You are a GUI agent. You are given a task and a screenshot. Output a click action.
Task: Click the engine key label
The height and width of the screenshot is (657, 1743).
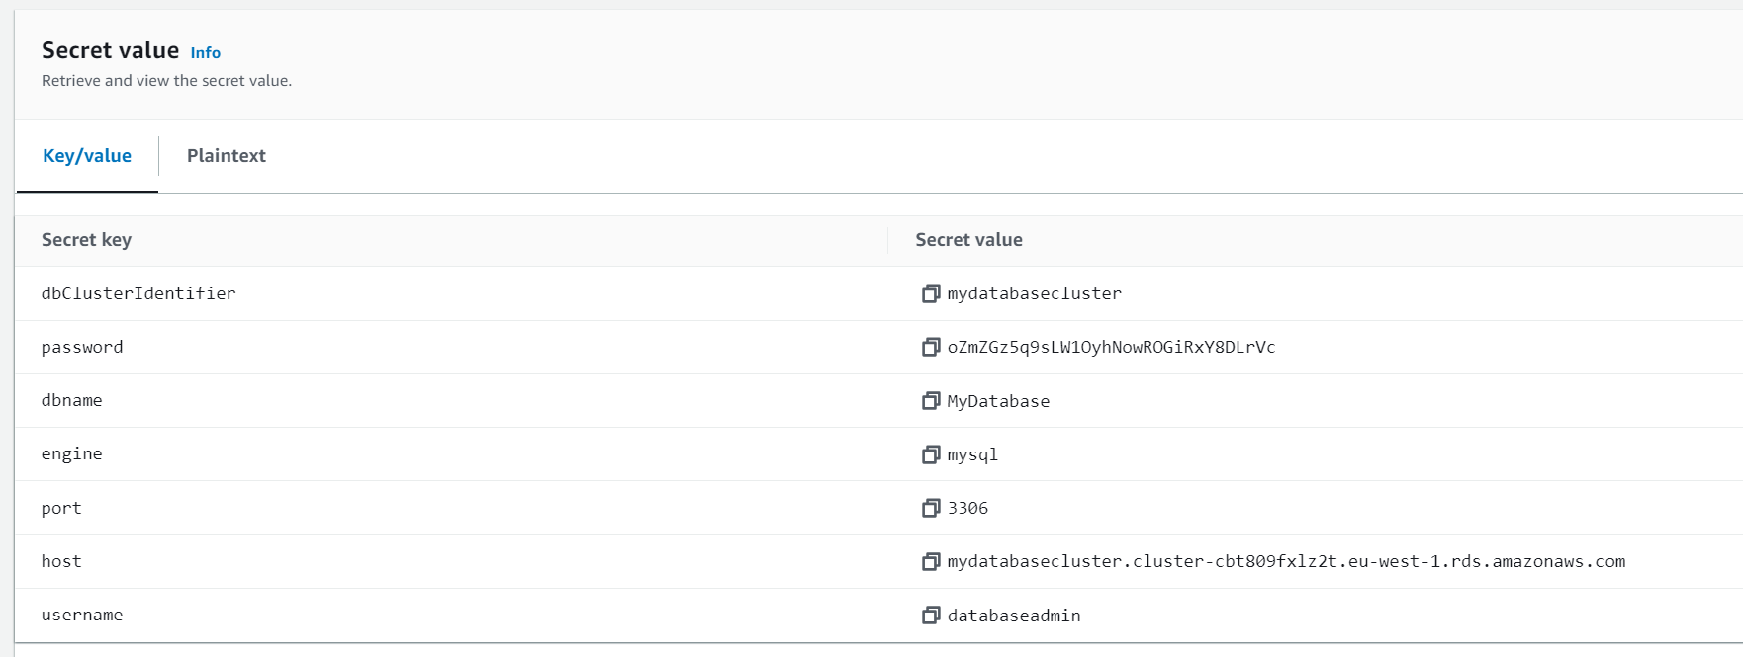click(x=71, y=454)
